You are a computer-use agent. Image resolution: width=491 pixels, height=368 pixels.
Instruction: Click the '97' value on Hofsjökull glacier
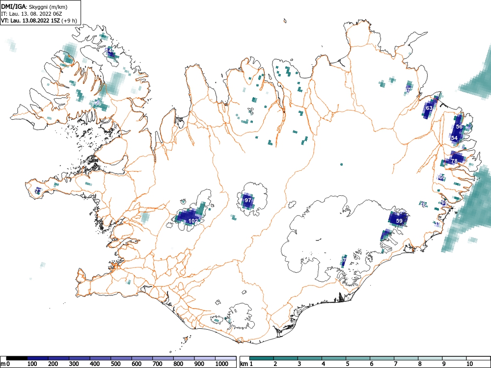point(247,200)
